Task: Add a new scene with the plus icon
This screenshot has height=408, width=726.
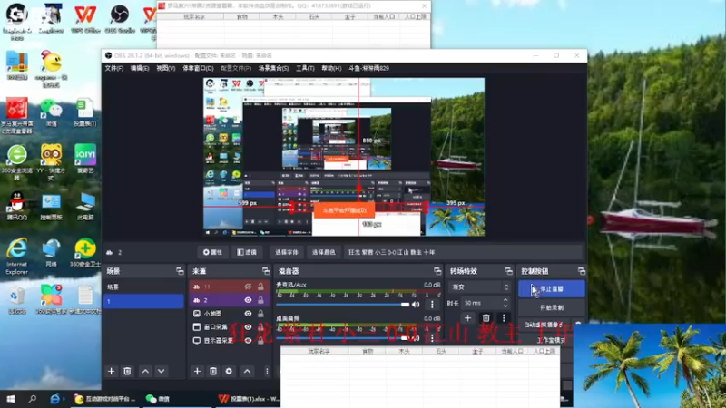Action: coord(111,371)
